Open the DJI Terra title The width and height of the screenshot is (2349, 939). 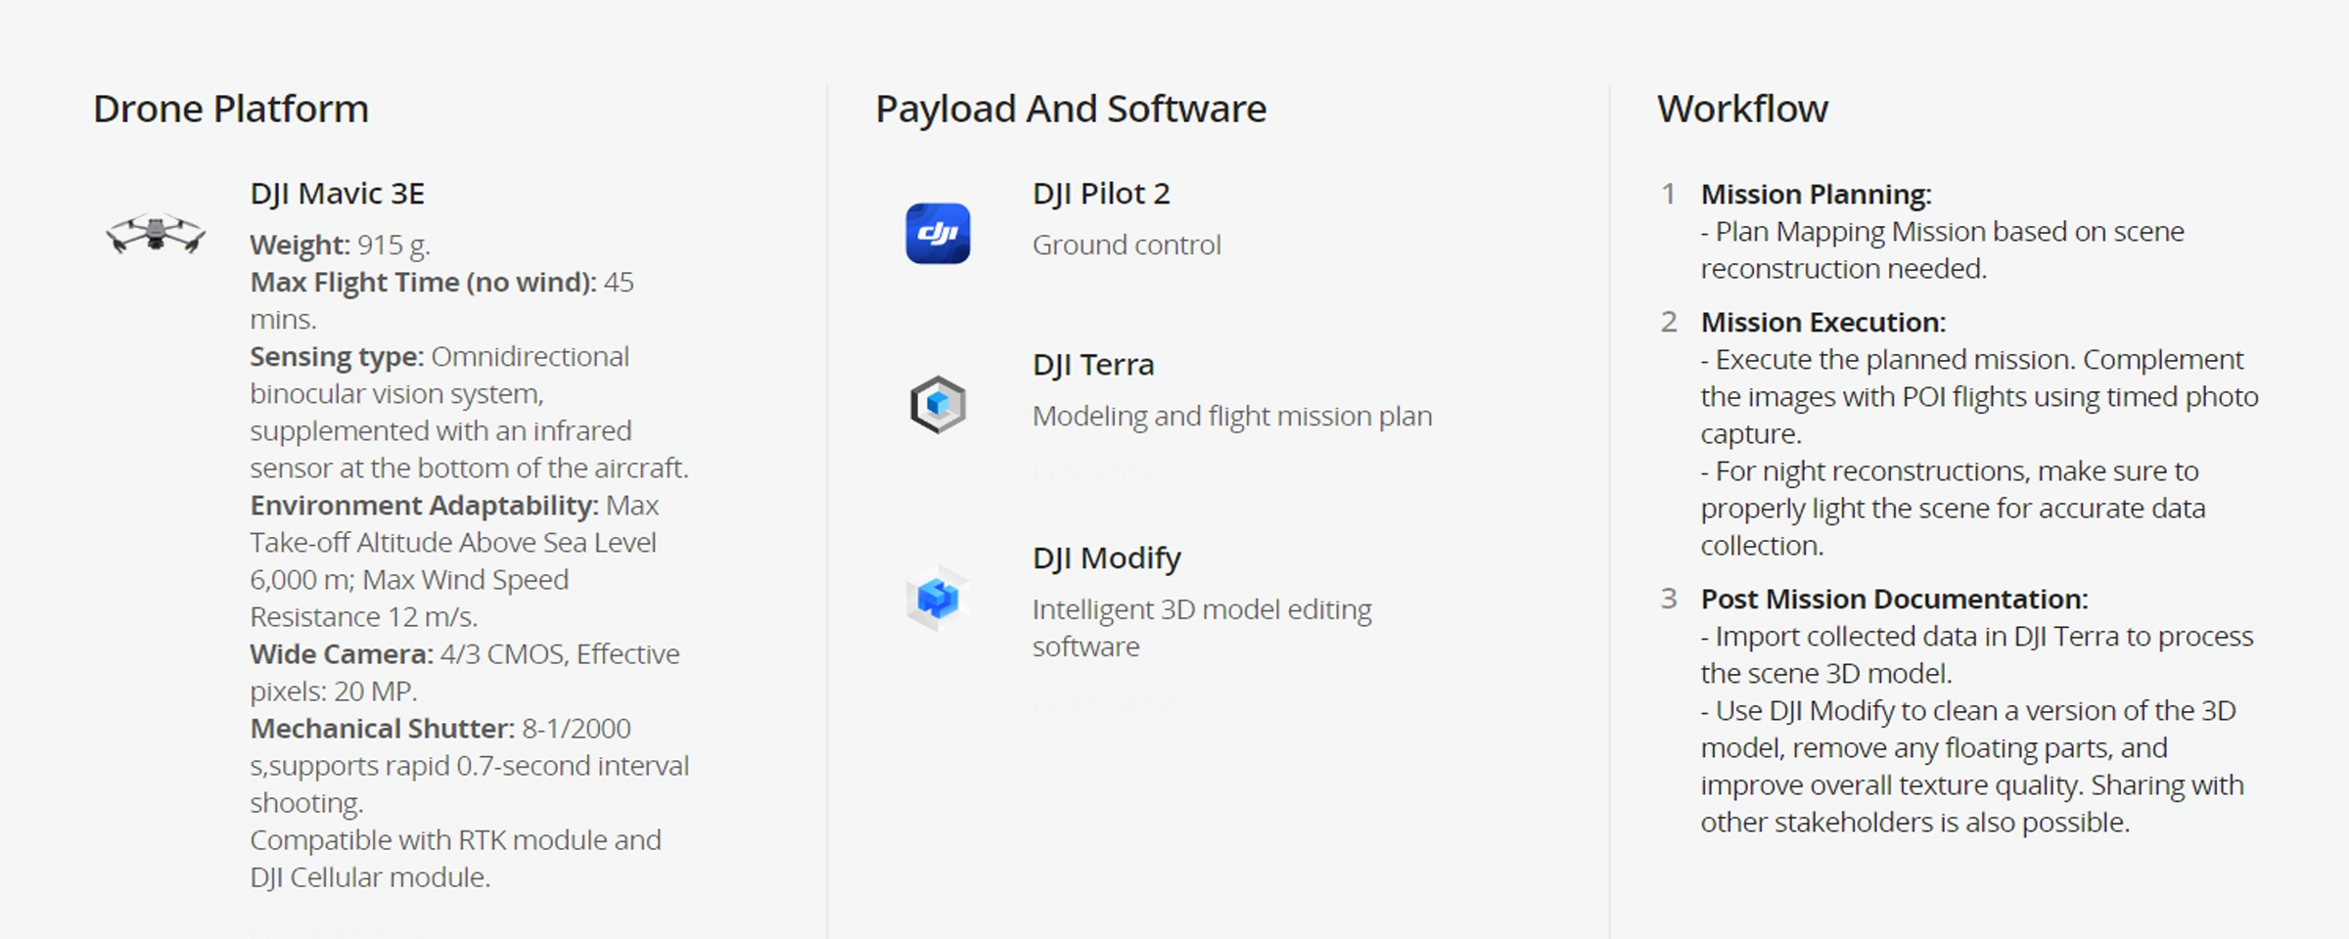[1092, 365]
